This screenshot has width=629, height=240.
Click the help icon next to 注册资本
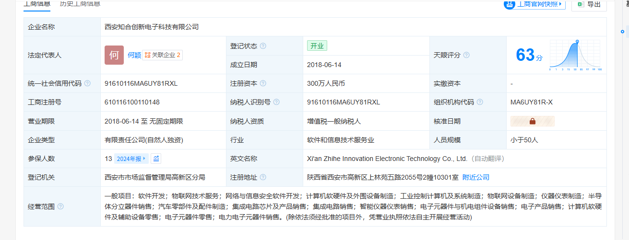pyautogui.click(x=263, y=83)
